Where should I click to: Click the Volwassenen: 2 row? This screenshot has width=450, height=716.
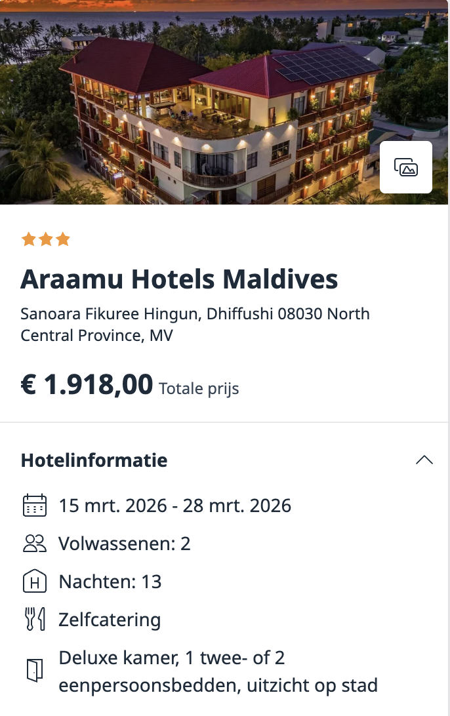point(125,544)
